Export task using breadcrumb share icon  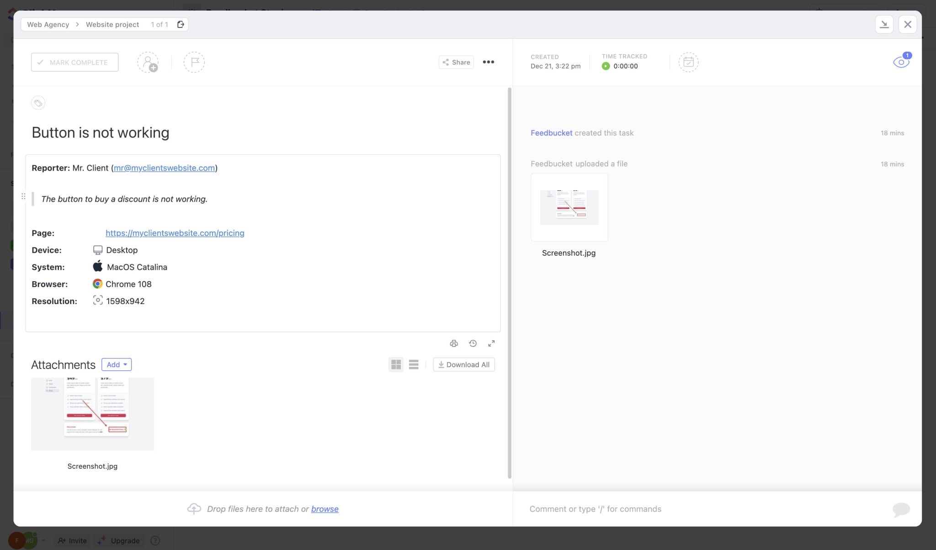pyautogui.click(x=181, y=24)
